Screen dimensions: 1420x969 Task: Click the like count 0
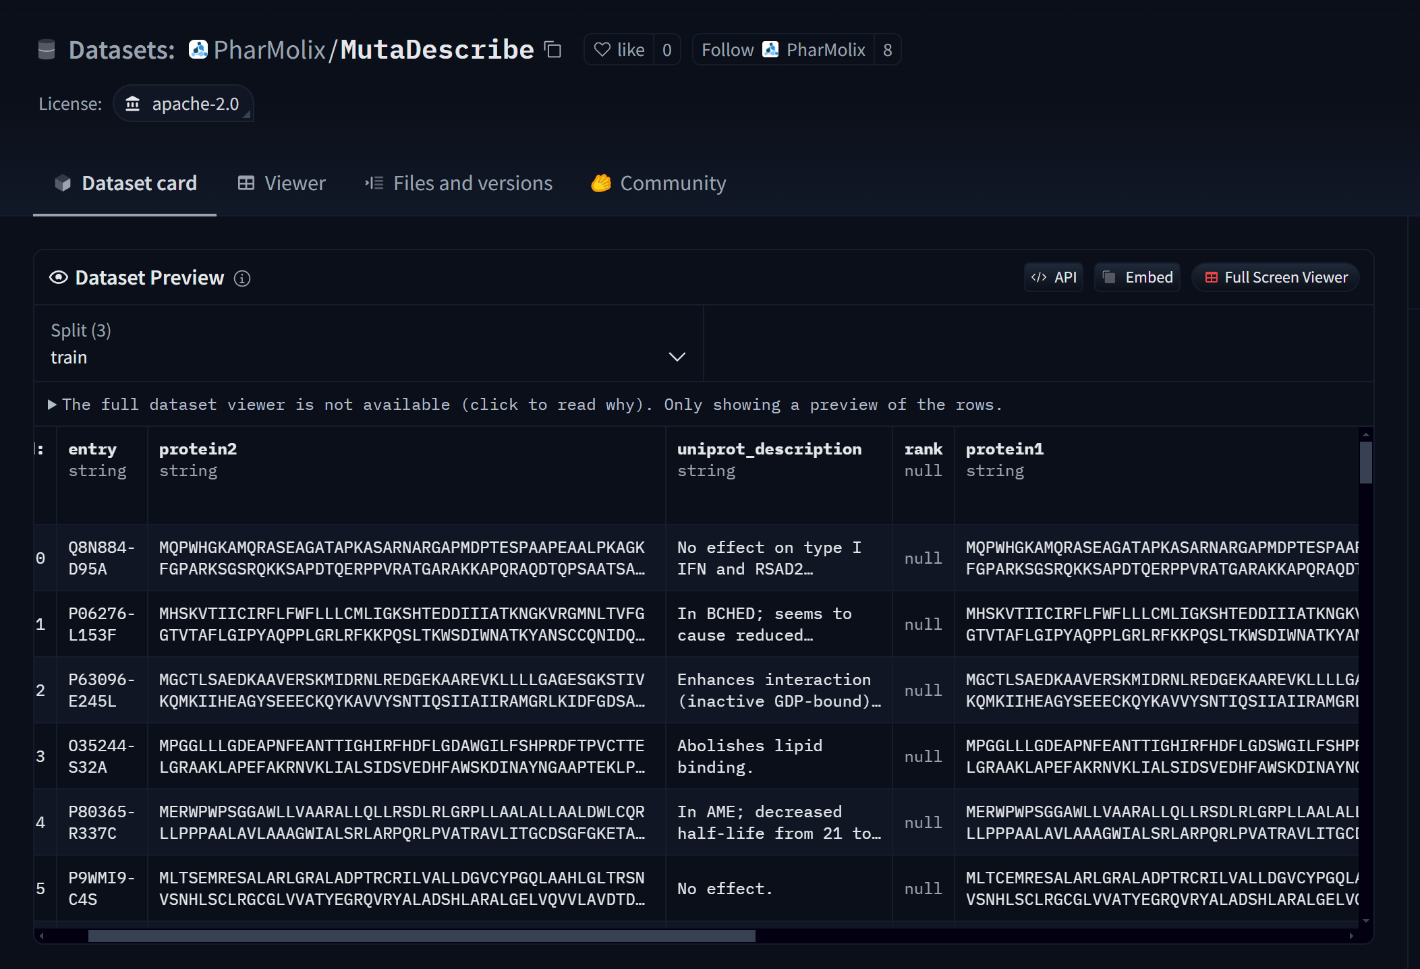point(666,50)
